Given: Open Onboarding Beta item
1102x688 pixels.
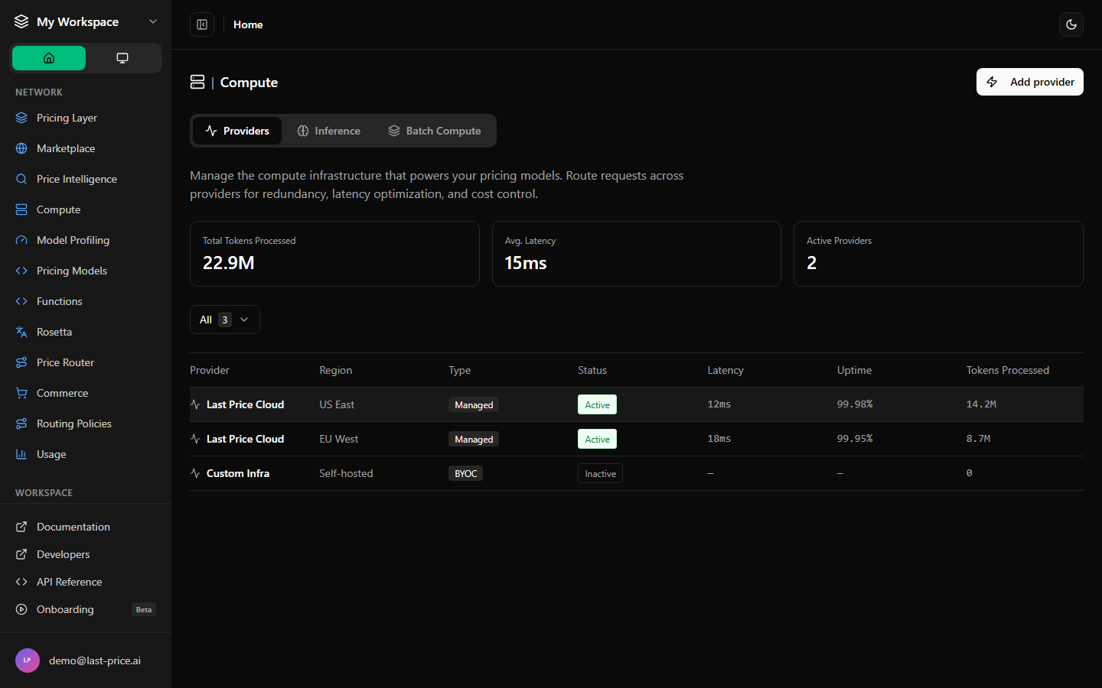Looking at the screenshot, I should pos(86,609).
